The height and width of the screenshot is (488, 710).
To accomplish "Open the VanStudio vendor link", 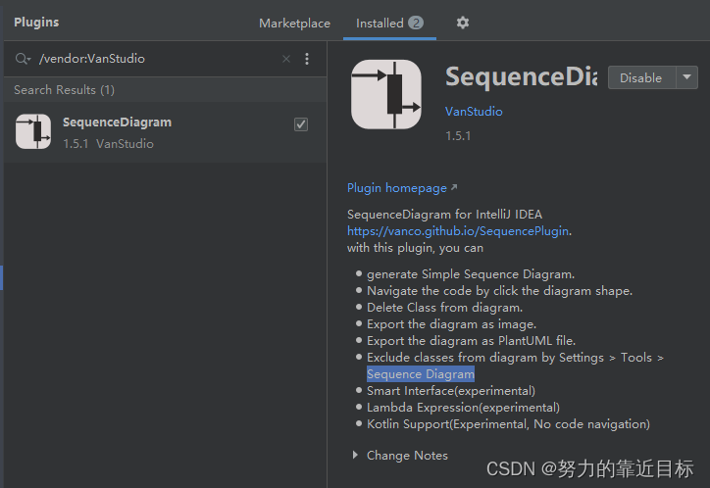I will (x=474, y=112).
